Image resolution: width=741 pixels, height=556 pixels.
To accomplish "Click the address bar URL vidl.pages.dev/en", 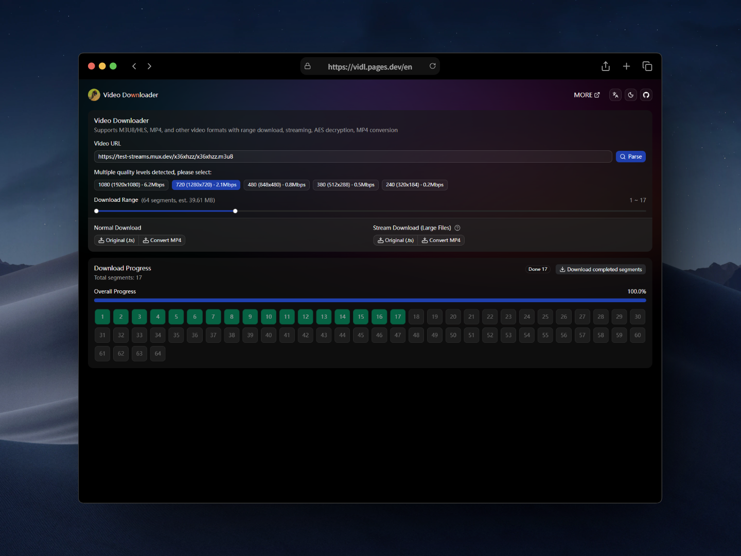I will (x=370, y=67).
